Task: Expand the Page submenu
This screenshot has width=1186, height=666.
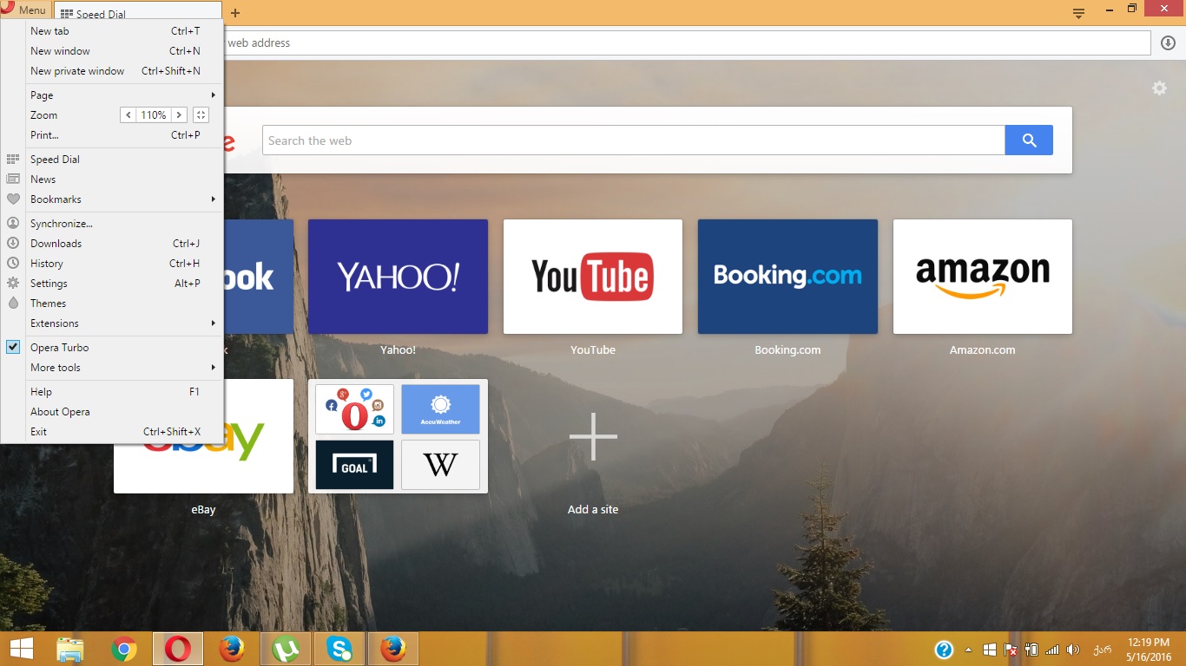Action: [113, 95]
